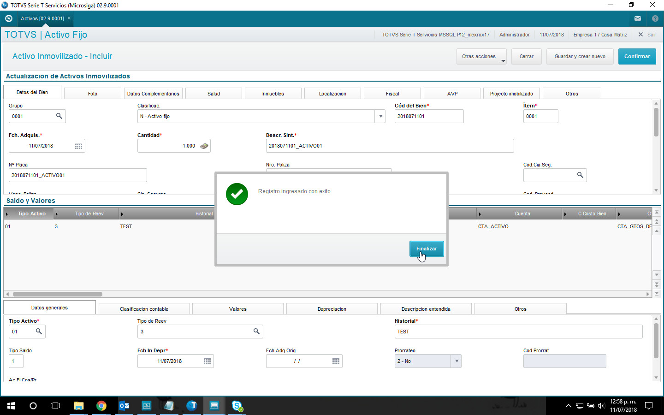The width and height of the screenshot is (664, 415).
Task: Search Grupo with magnifier icon
Action: (x=59, y=116)
